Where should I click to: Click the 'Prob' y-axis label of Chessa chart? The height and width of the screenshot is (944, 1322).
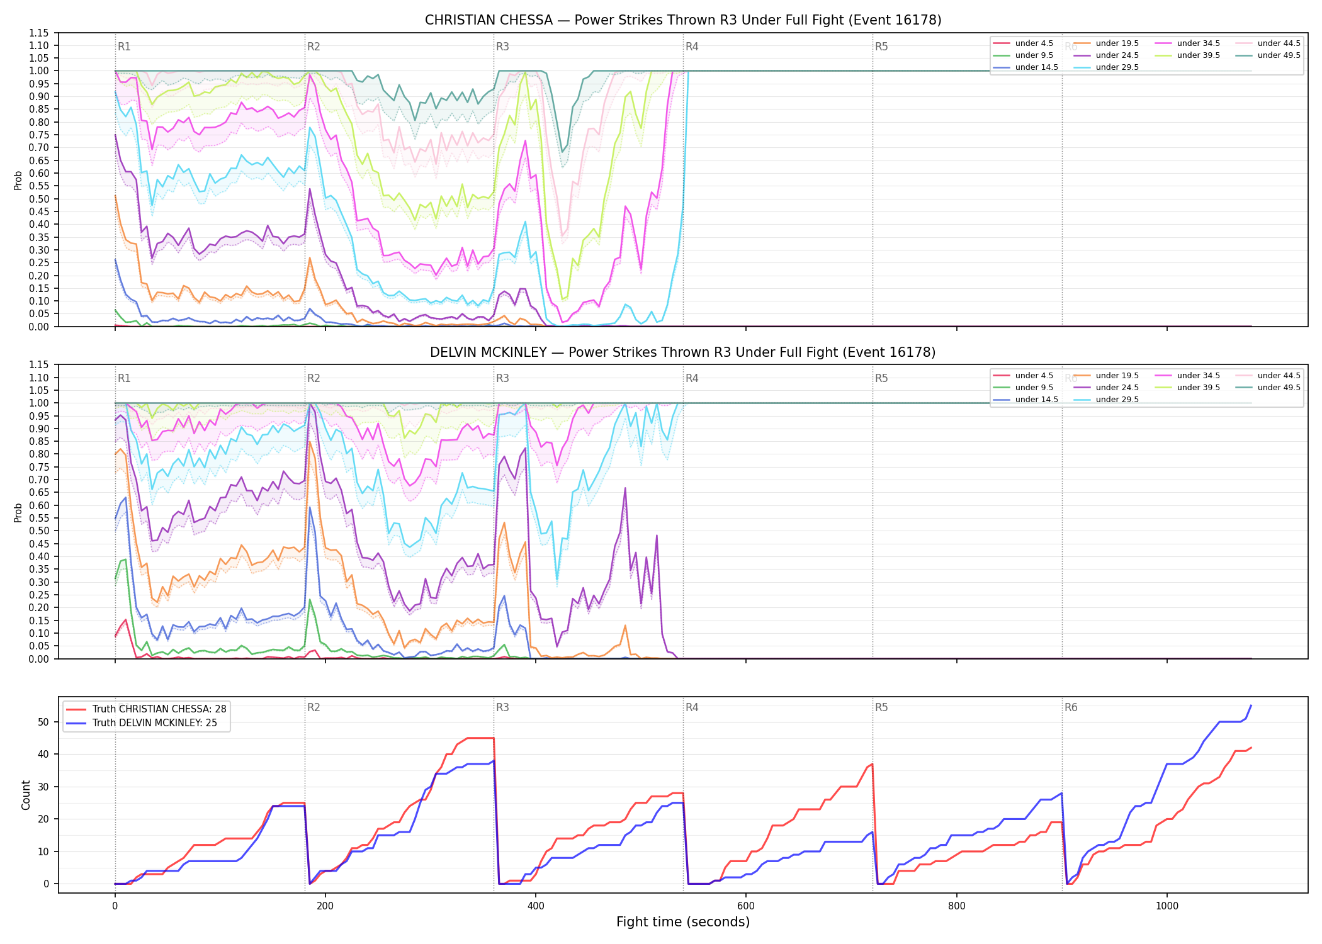point(18,180)
